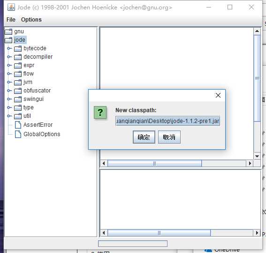
Task: Click the upper pane scroll-up arrow
Action: 257,31
